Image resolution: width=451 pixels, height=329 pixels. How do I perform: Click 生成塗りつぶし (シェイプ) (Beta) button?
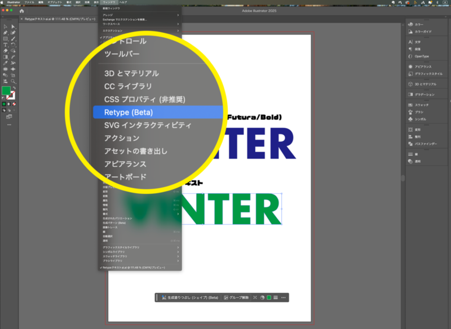[190, 297]
